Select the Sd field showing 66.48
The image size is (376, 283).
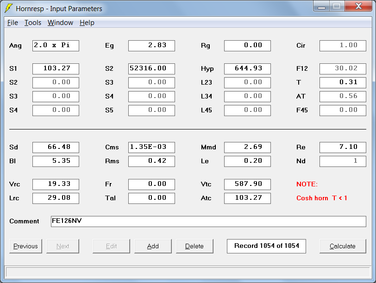(x=56, y=147)
